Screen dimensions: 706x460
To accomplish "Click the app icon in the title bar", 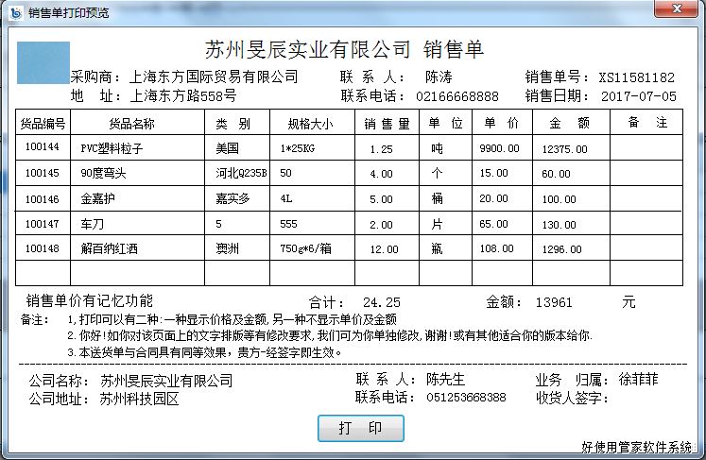I will coord(13,12).
